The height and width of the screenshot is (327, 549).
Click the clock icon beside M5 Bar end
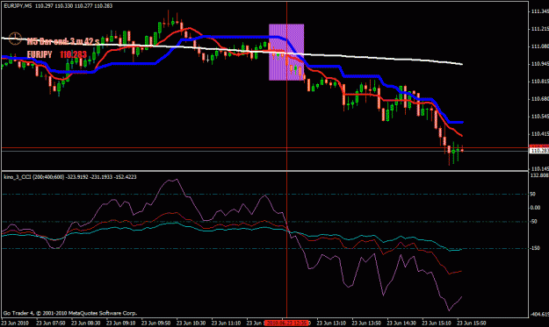point(15,39)
